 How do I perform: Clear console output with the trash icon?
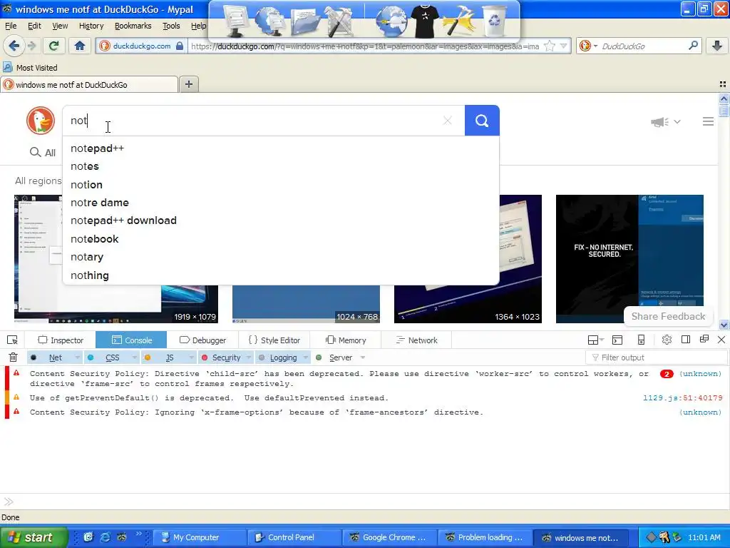point(13,357)
